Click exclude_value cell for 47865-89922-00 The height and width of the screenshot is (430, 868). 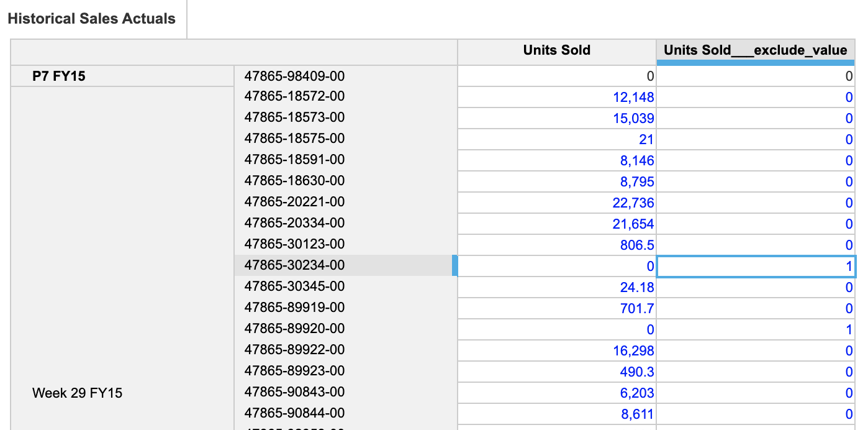[756, 350]
